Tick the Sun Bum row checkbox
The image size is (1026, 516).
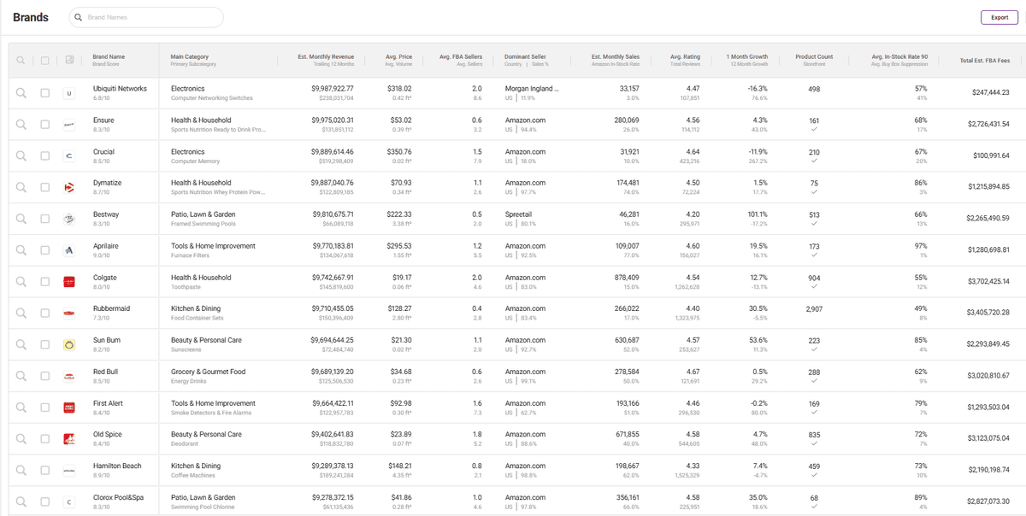pos(44,344)
